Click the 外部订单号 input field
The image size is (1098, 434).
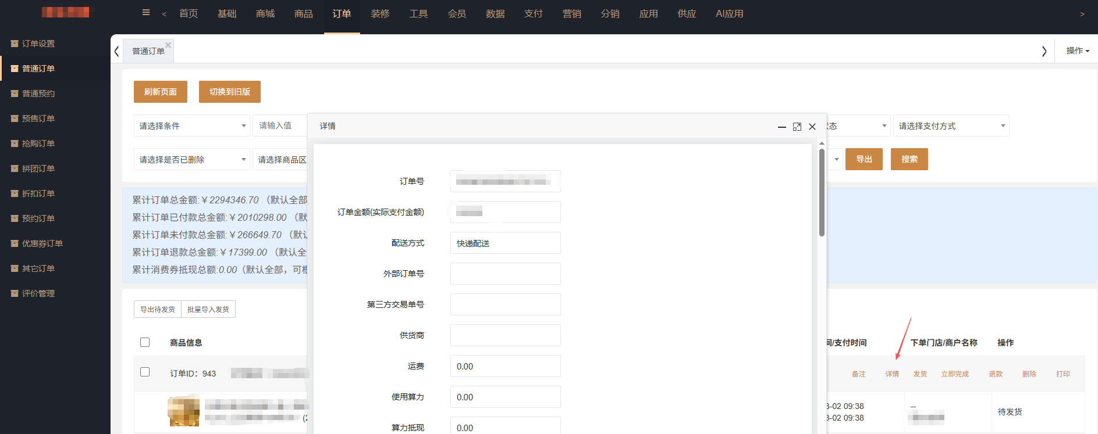(x=505, y=274)
